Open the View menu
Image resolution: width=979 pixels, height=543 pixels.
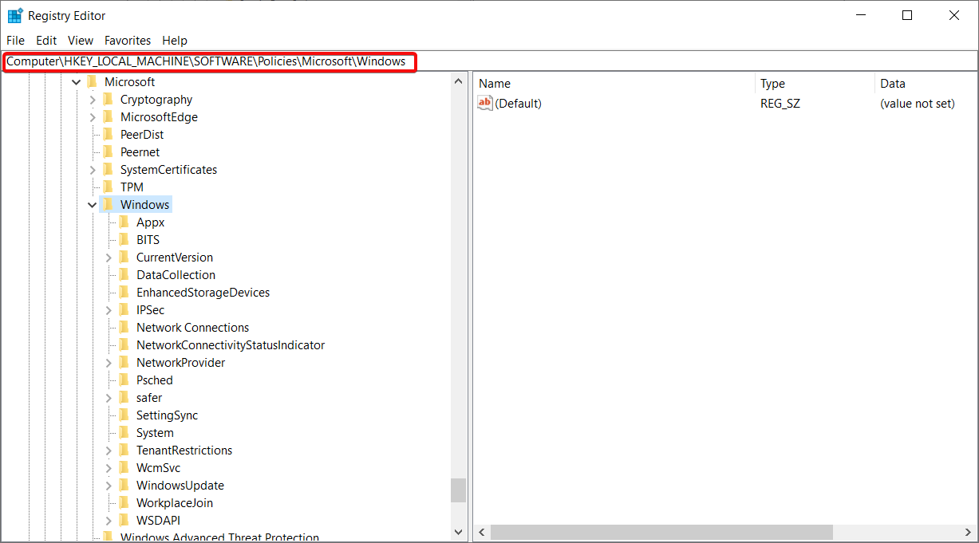(81, 40)
